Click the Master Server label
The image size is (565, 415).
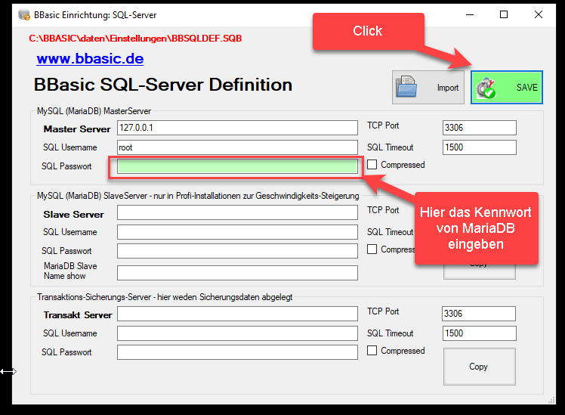[x=77, y=129]
